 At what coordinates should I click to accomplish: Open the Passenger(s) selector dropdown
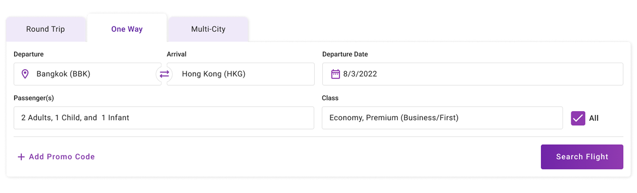[x=164, y=118]
